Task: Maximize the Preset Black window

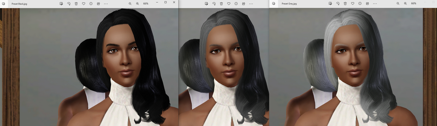Action: pos(166,2)
